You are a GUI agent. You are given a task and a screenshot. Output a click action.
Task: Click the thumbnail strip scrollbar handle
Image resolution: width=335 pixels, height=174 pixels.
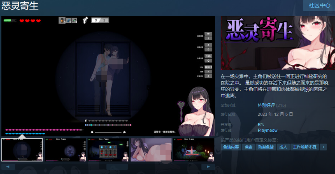pos(117,167)
